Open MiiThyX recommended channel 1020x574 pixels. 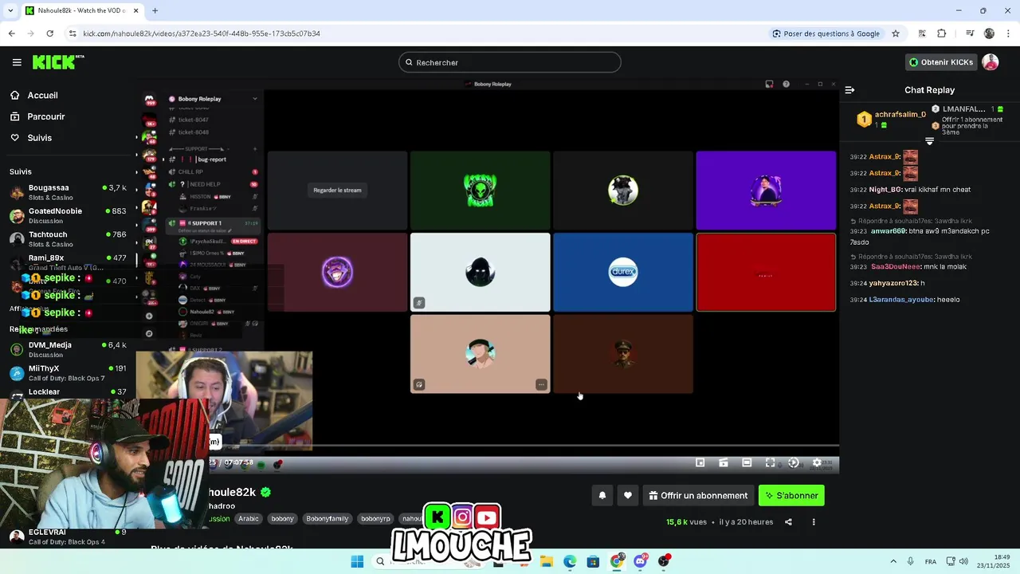(68, 373)
